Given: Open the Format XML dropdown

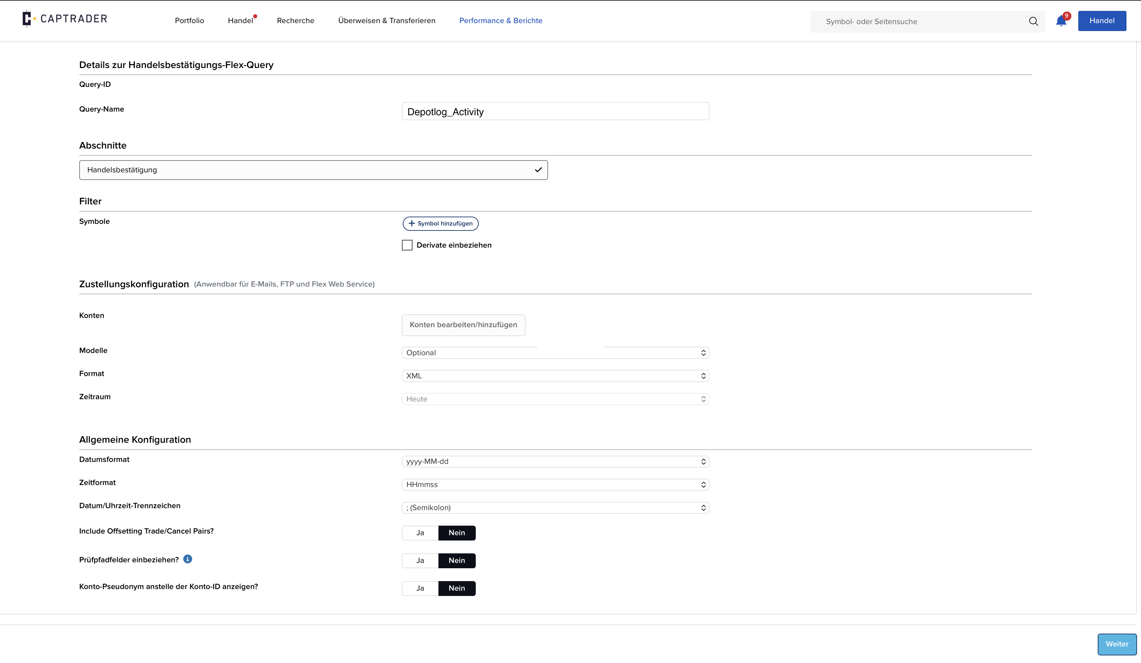Looking at the screenshot, I should tap(555, 376).
